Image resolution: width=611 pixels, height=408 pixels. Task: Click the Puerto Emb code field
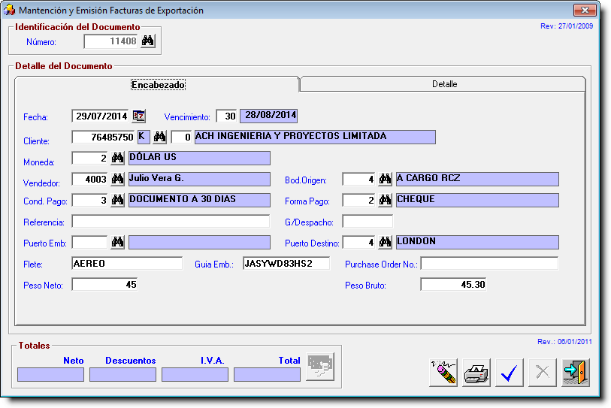(x=90, y=243)
